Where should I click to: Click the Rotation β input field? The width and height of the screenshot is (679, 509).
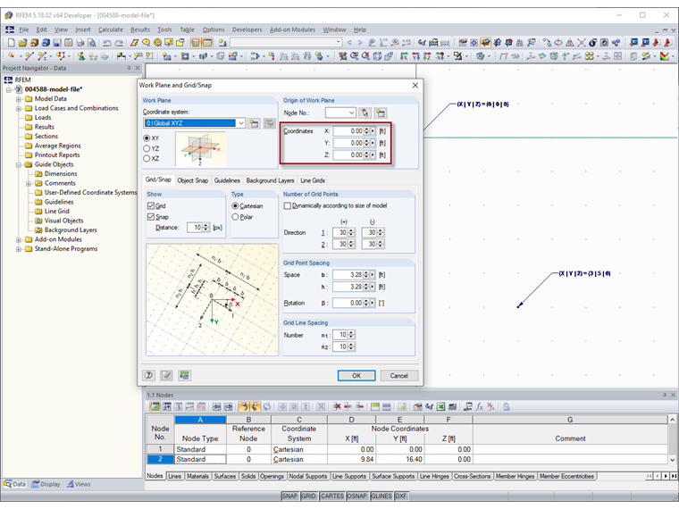[x=348, y=303]
